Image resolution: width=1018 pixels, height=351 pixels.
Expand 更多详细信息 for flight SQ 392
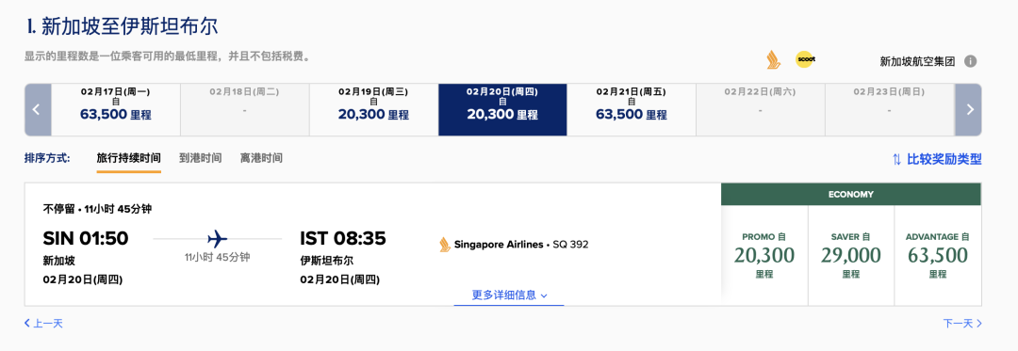[509, 295]
